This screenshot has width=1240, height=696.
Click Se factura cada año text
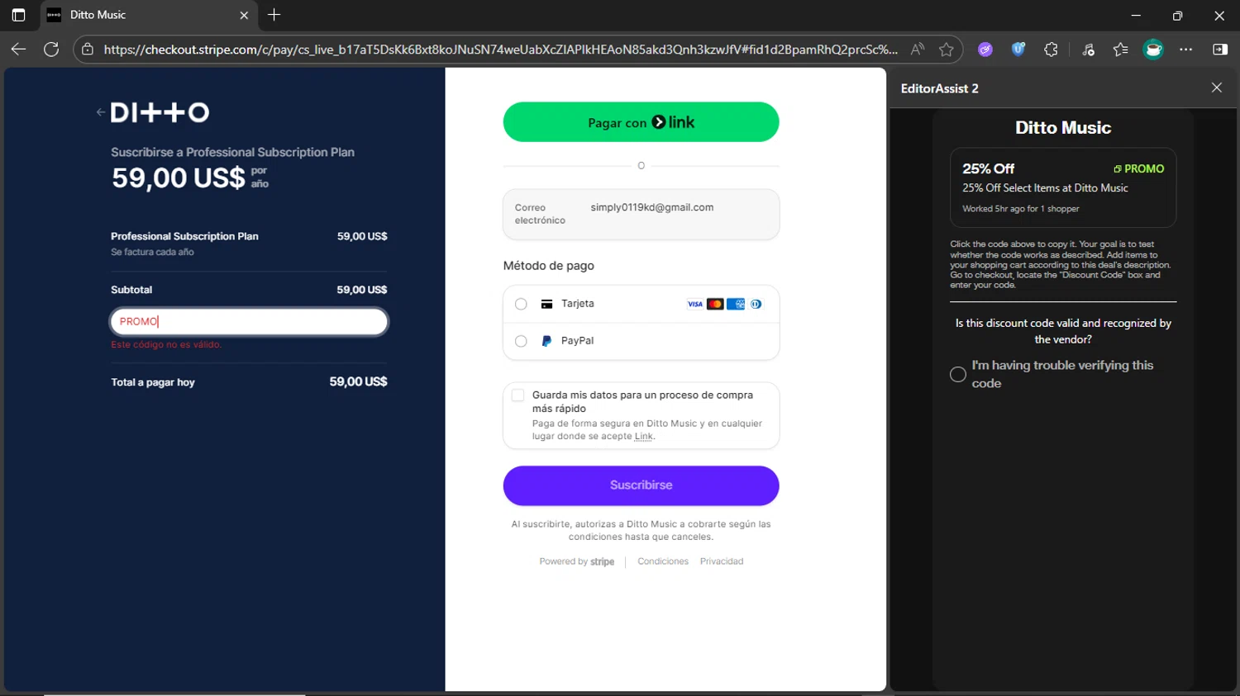152,252
